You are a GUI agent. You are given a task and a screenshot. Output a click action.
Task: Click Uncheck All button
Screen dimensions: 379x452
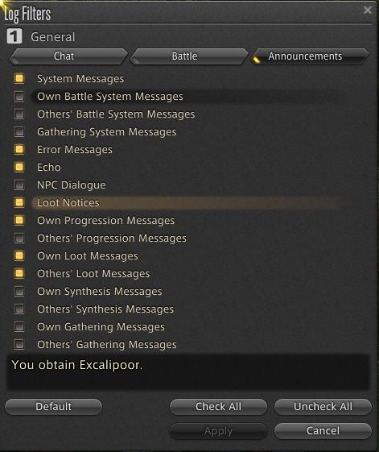pos(323,407)
